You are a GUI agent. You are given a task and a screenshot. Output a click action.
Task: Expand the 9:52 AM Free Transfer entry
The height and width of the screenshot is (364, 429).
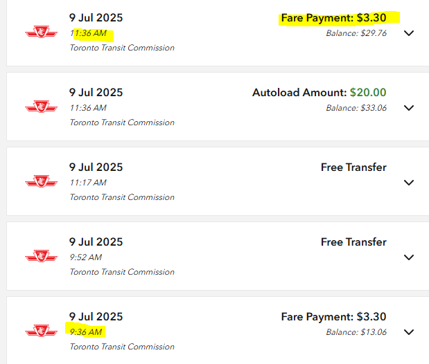[x=409, y=257]
